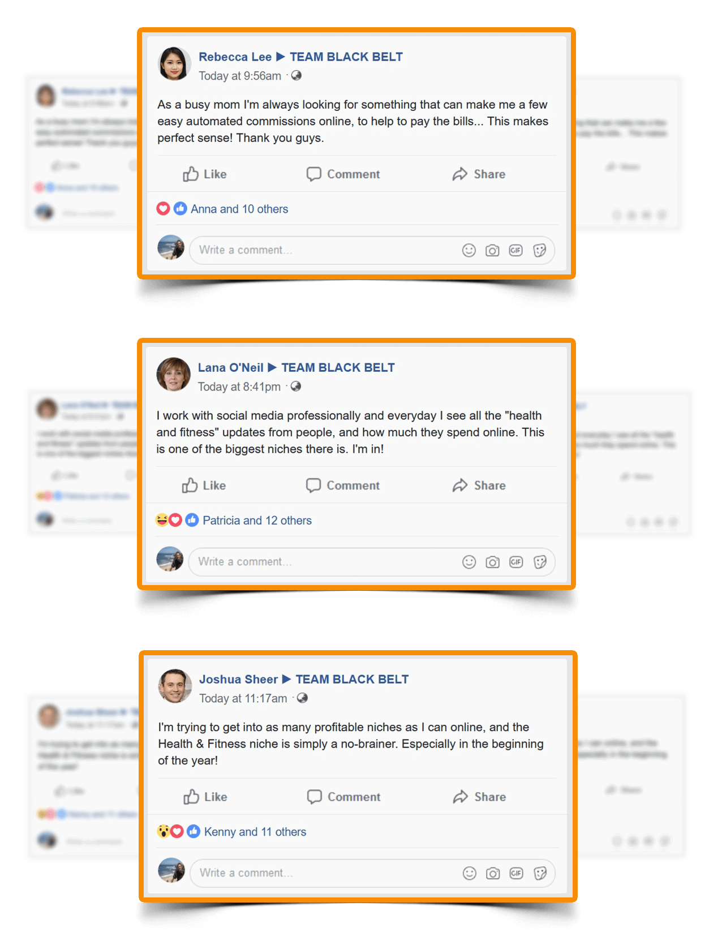Image resolution: width=709 pixels, height=941 pixels.
Task: Open Rebecca Lee's profile name link
Action: [235, 57]
